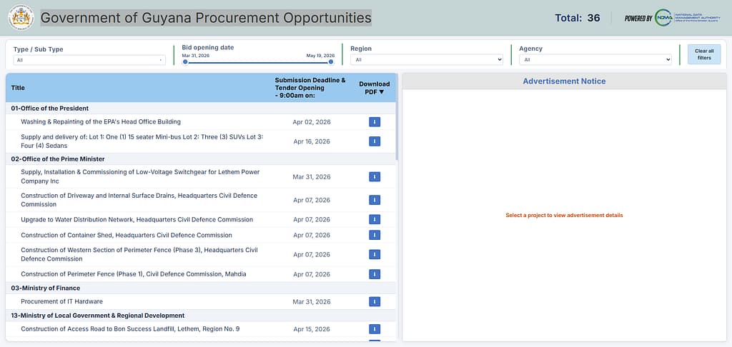
Task: Select the 02-Office of the Prime Minister group row
Action: click(x=201, y=159)
